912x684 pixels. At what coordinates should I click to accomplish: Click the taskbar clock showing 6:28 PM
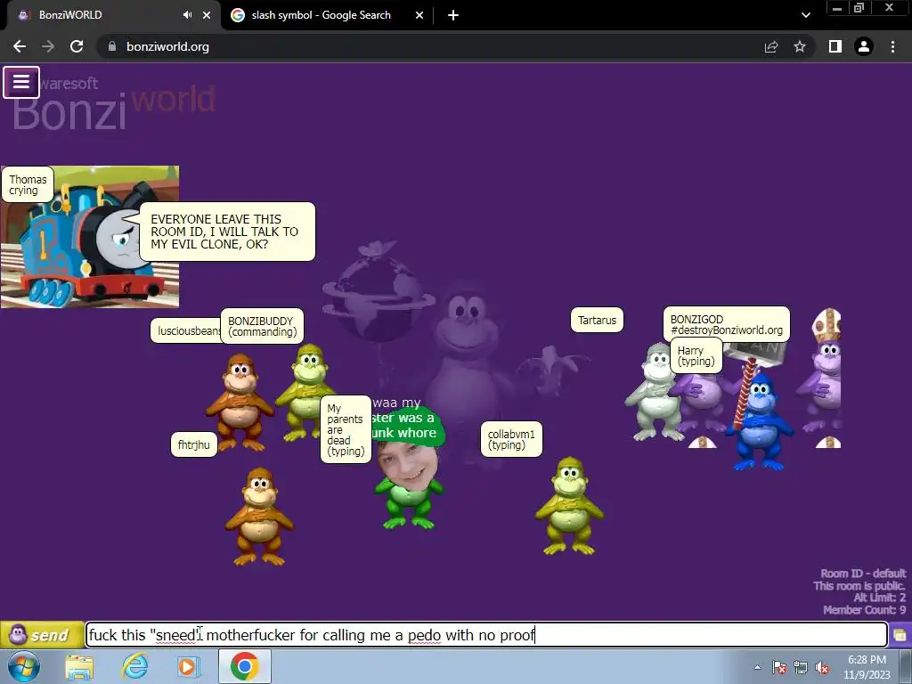[867, 667]
